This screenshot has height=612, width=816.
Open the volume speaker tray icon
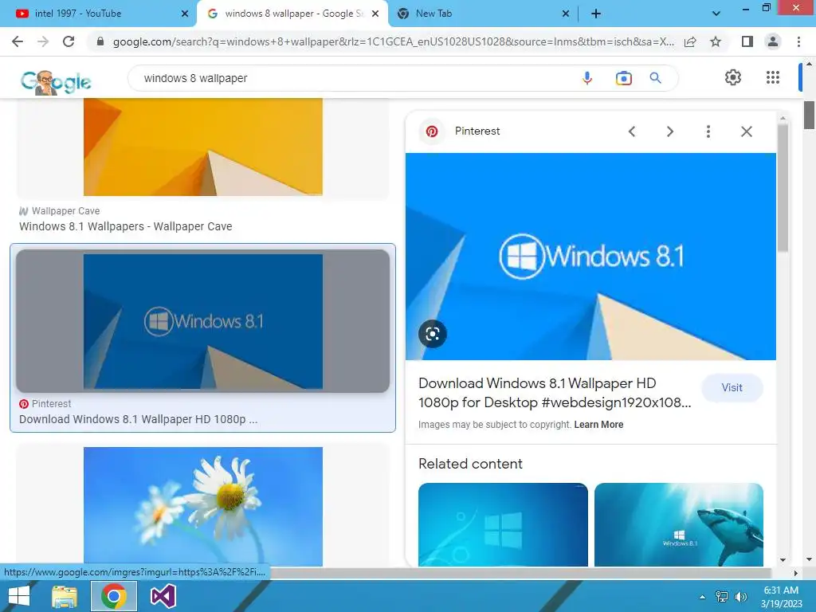pos(740,596)
